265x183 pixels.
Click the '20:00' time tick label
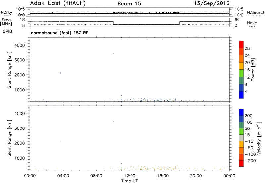[x=196, y=176]
